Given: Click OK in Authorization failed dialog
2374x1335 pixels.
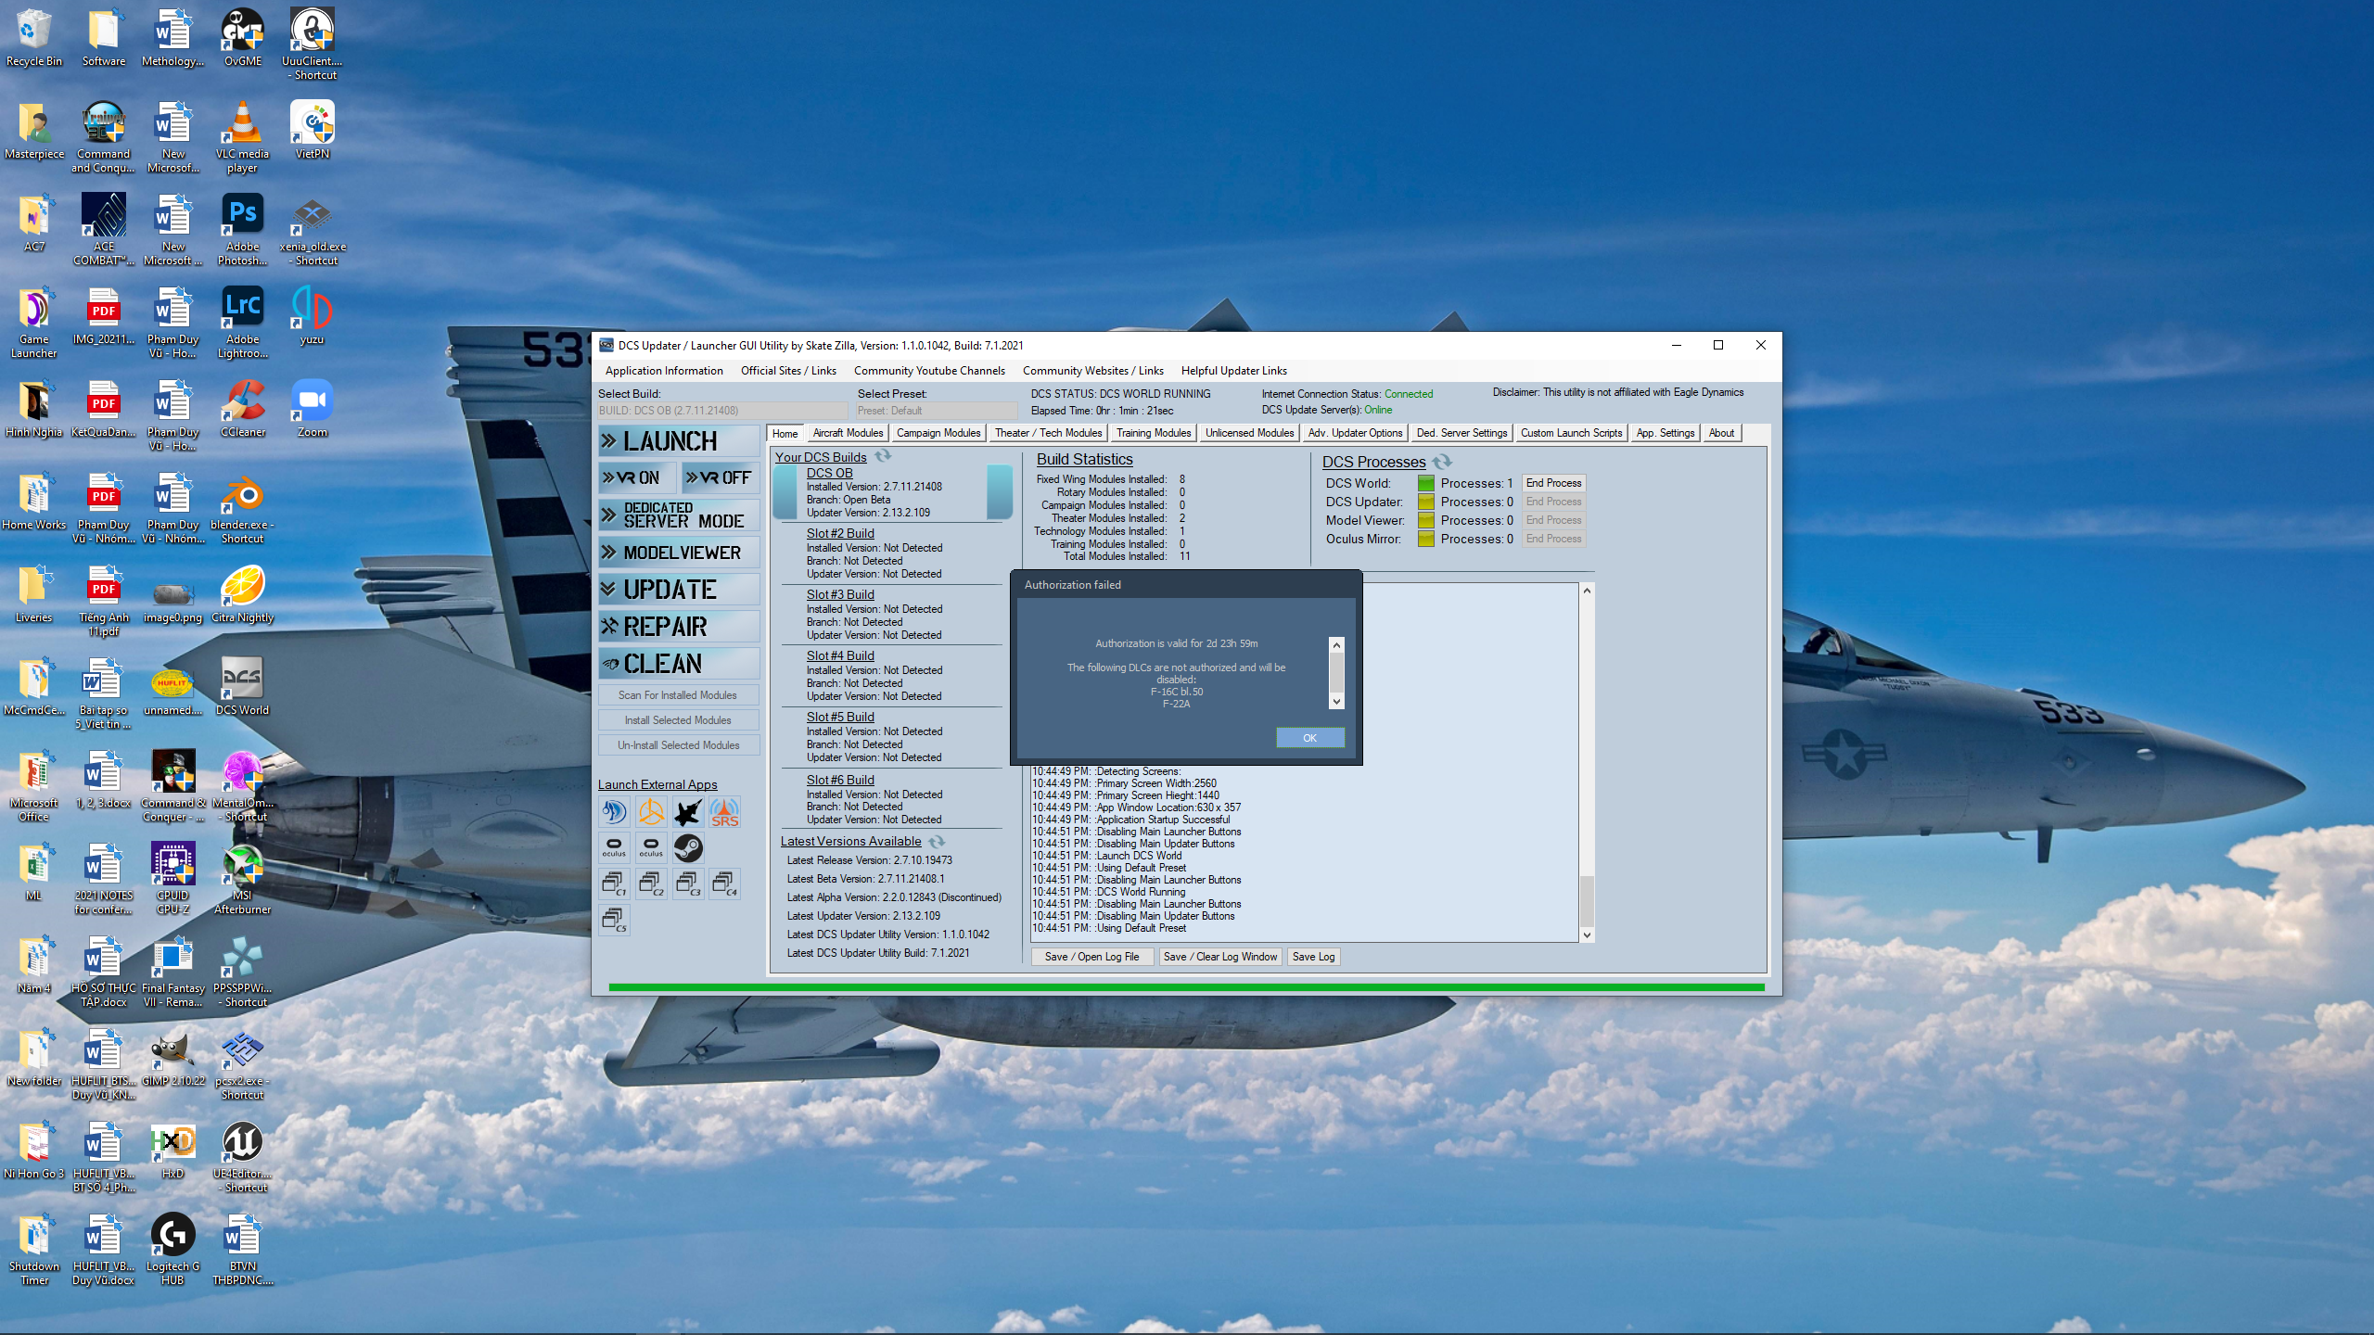Looking at the screenshot, I should click(x=1309, y=738).
